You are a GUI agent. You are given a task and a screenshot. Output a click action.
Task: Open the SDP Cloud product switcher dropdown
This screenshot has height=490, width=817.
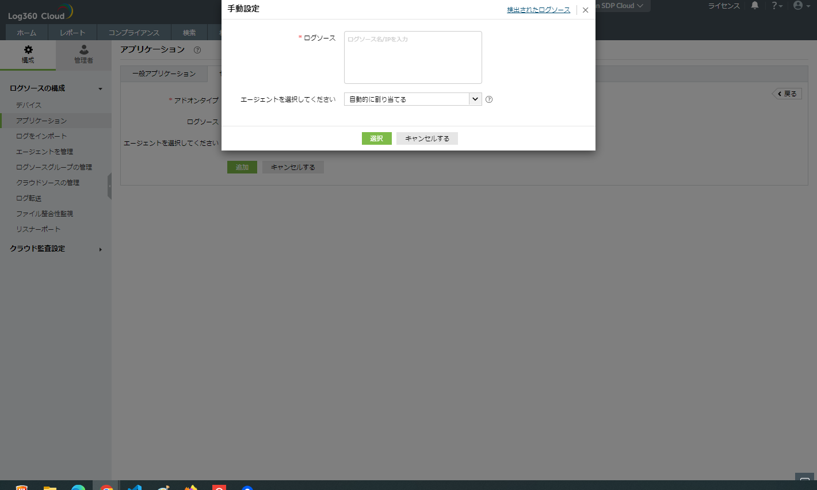pyautogui.click(x=623, y=6)
